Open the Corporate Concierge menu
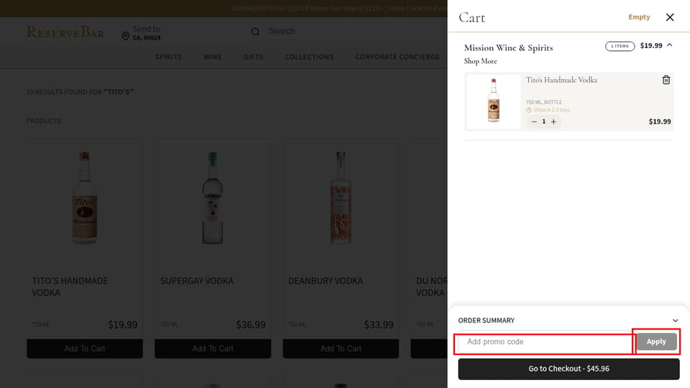The height and width of the screenshot is (388, 690). pyautogui.click(x=397, y=57)
